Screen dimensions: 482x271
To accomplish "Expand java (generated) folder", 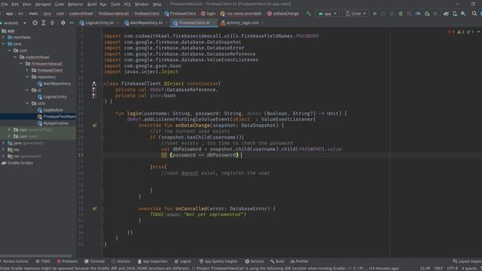I will pos(3,143).
